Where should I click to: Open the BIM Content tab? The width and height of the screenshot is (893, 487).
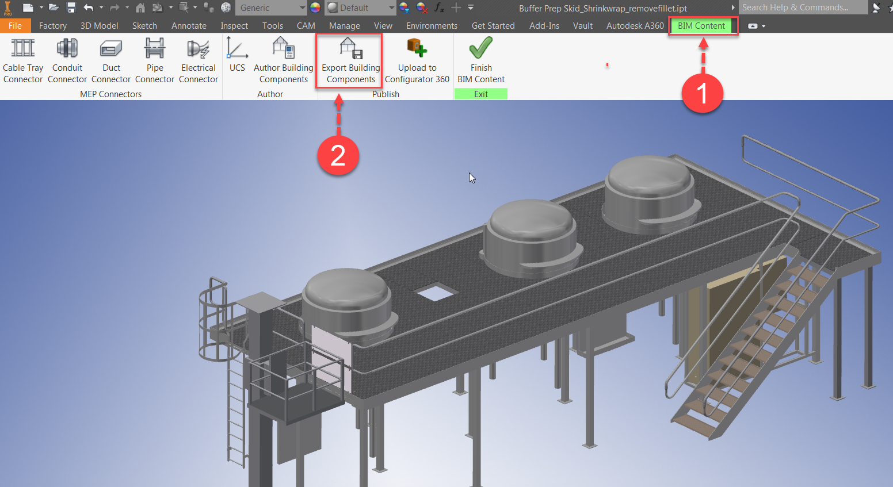click(703, 25)
